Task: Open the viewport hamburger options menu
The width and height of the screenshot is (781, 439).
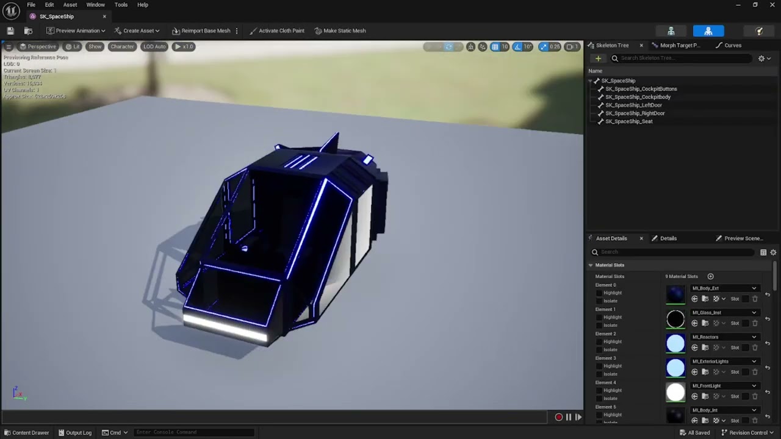Action: coord(9,46)
